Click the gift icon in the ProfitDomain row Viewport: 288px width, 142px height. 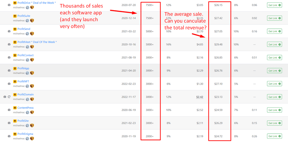(5, 97)
